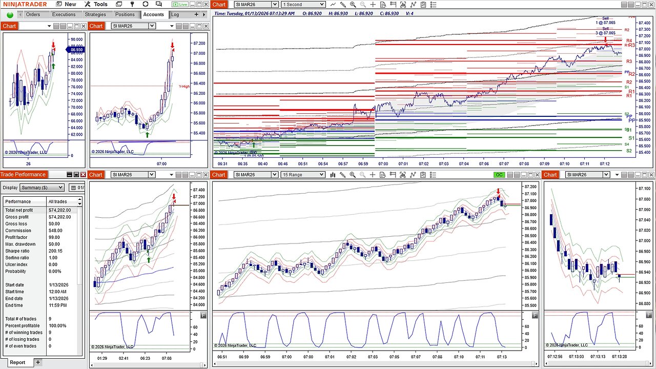Open Drawing Tools pencil on 15 Range chart

pyautogui.click(x=342, y=175)
